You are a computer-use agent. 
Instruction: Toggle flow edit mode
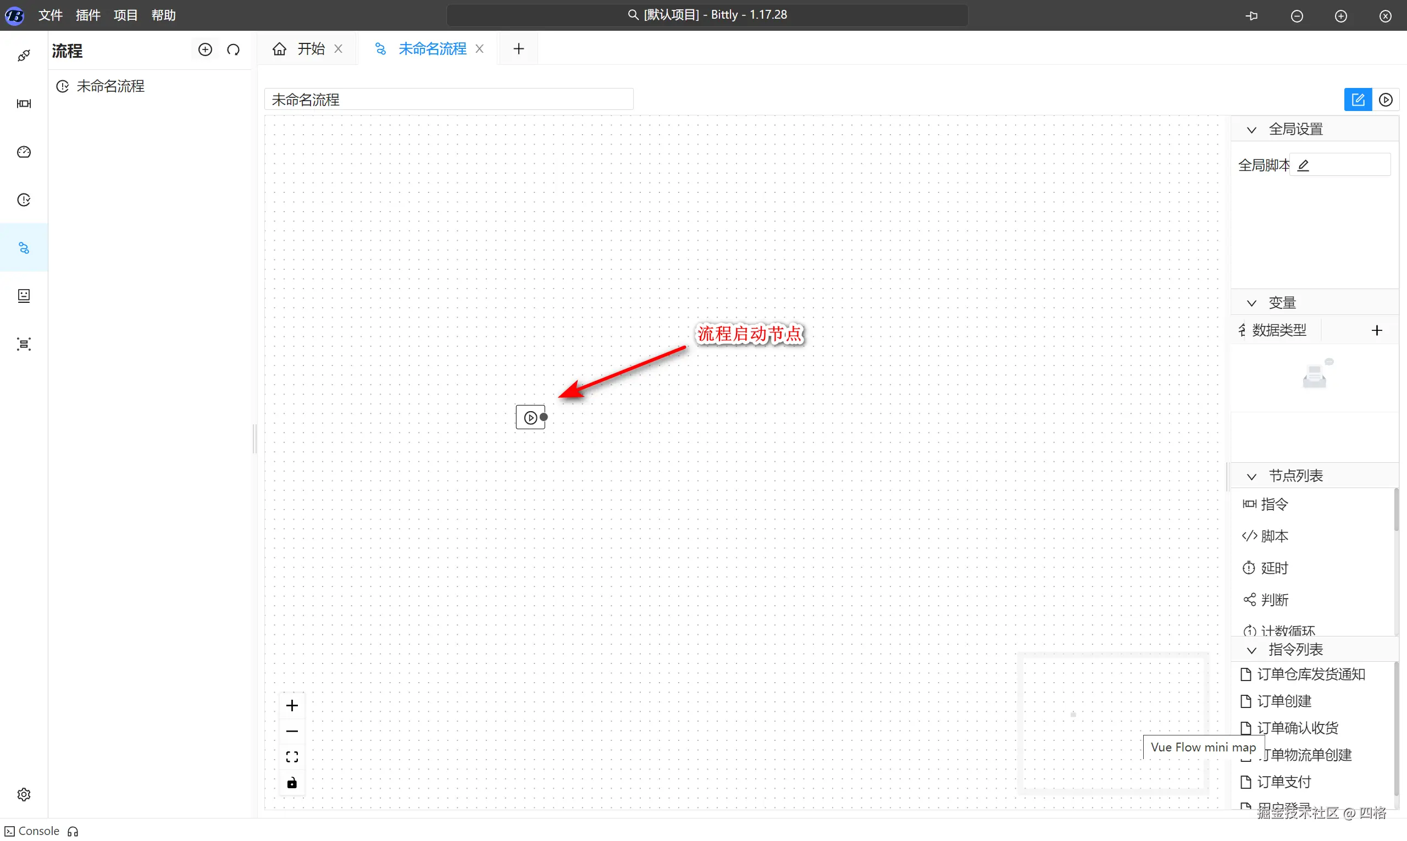pos(1358,99)
